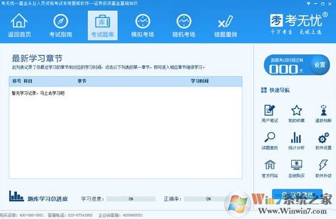Screen dimensions: 336x219
Task: Open the title bar dropdown menu arrow
Action: 309,3
